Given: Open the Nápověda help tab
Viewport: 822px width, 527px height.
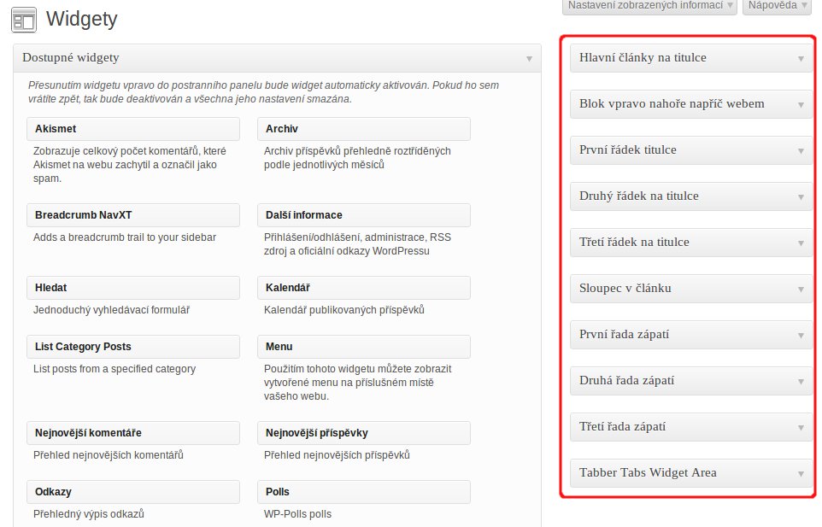Looking at the screenshot, I should (x=776, y=6).
